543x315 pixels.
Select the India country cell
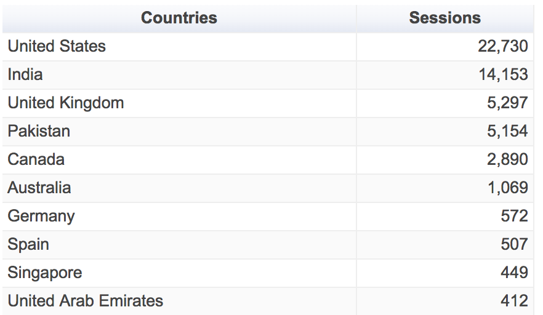[x=25, y=74]
